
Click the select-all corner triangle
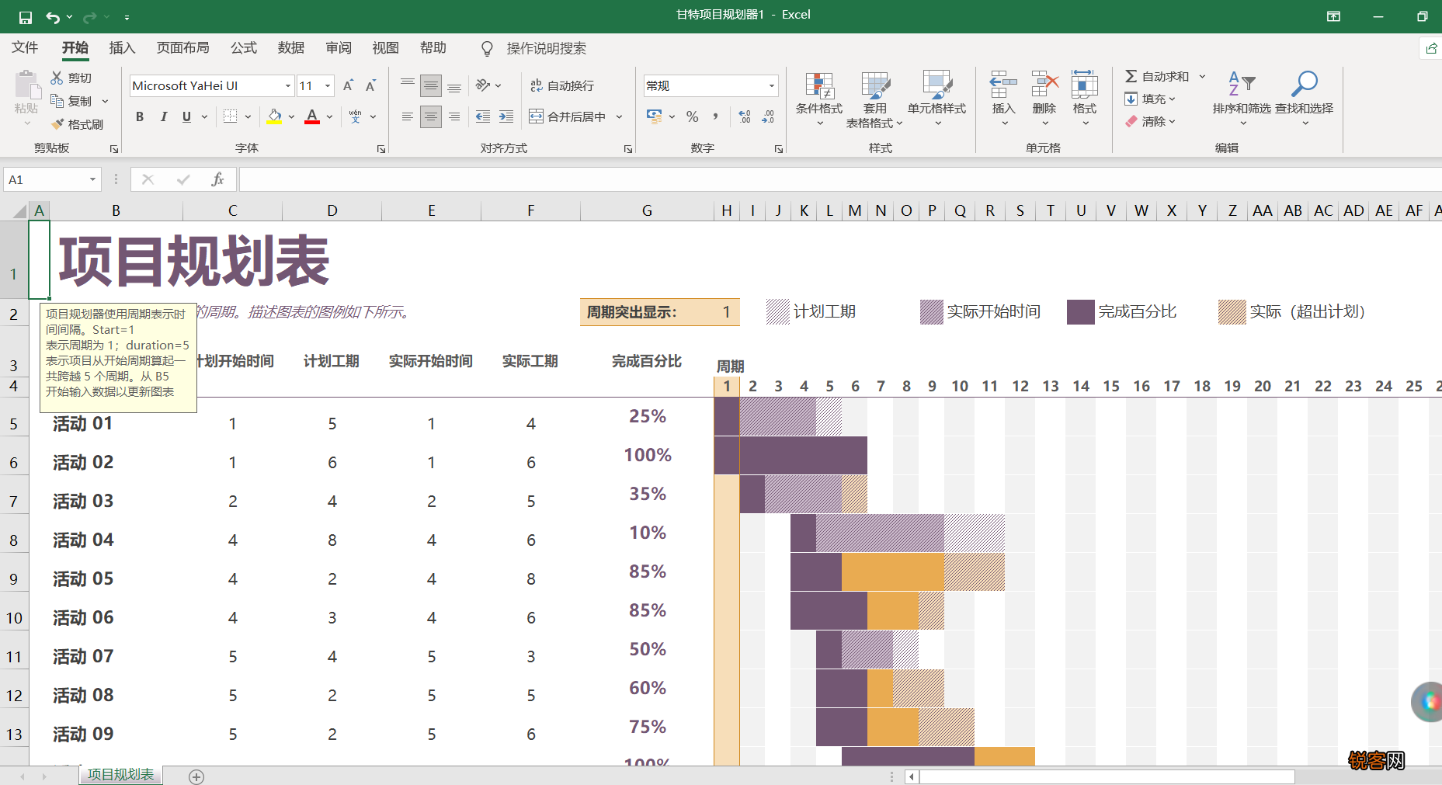point(20,211)
